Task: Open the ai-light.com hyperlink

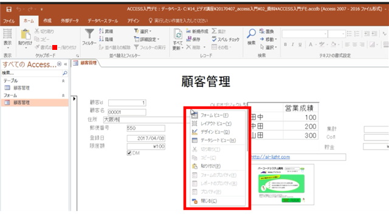Action: [270, 157]
